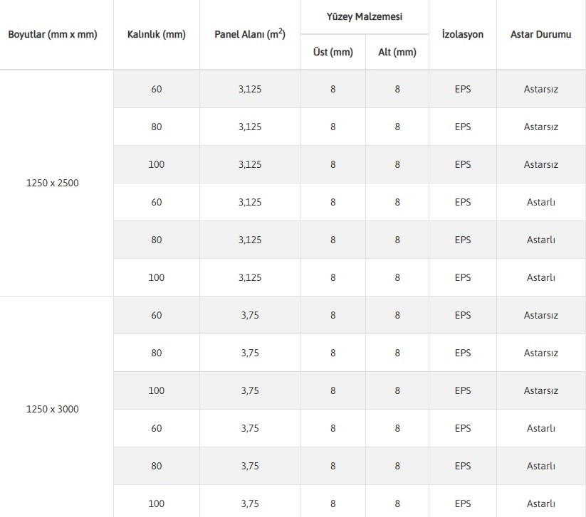Click the Alt (mm) sub-header
This screenshot has height=517, width=586.
click(397, 52)
